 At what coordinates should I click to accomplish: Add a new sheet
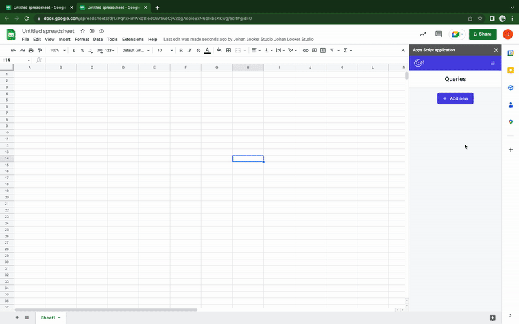[17, 318]
